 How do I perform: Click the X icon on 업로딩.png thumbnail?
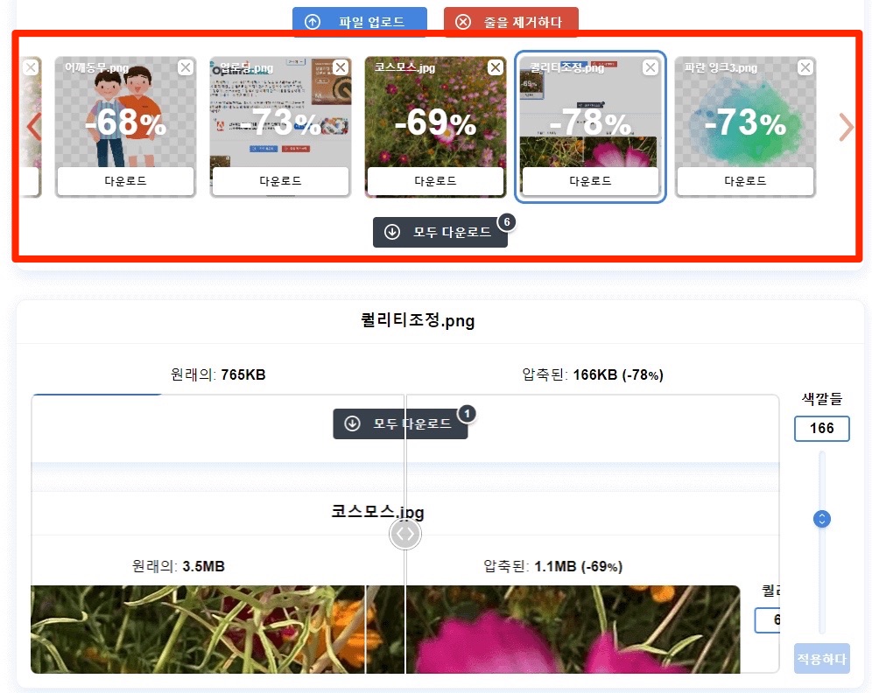click(x=341, y=66)
